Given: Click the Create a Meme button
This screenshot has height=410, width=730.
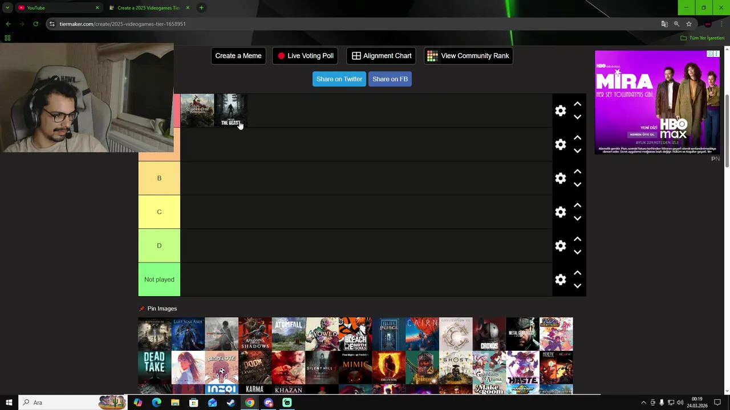Looking at the screenshot, I should (238, 56).
